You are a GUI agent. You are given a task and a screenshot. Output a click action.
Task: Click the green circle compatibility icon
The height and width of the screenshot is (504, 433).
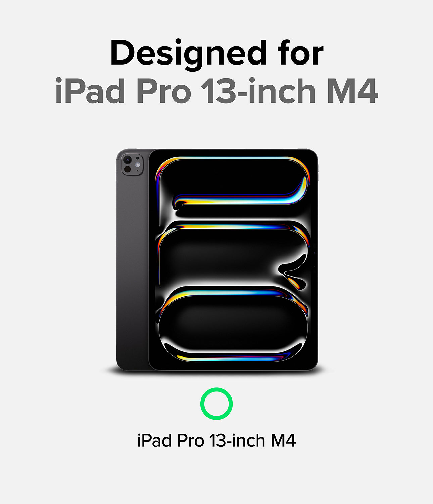216,404
